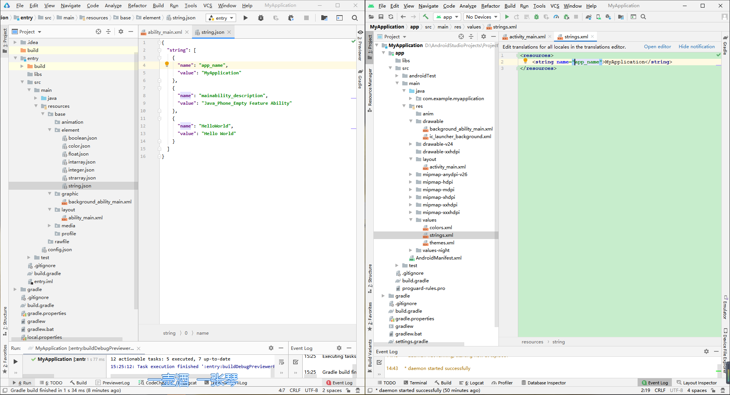Sync with refresh icon in Android Studio toolbar

(390, 17)
